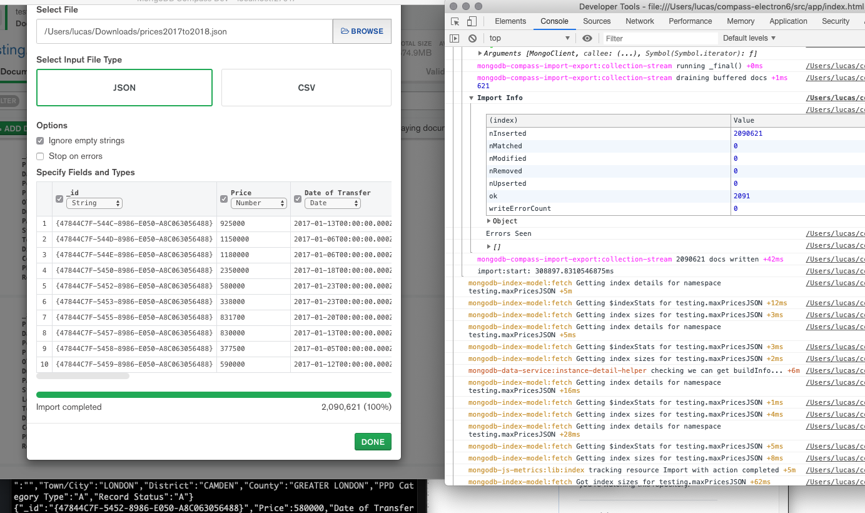The height and width of the screenshot is (513, 865).
Task: Toggle the device toolbar icon in DevTools
Action: 472,21
